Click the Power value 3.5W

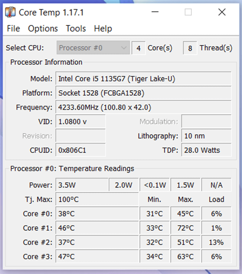(82, 185)
